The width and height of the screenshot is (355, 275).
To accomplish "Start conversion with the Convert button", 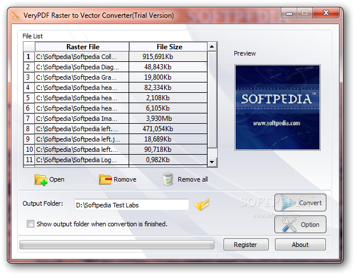I will 300,203.
